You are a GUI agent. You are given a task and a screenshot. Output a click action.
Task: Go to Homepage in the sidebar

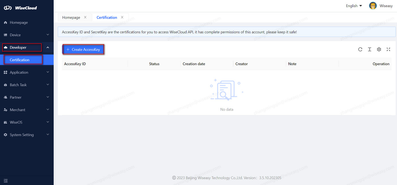pos(19,23)
